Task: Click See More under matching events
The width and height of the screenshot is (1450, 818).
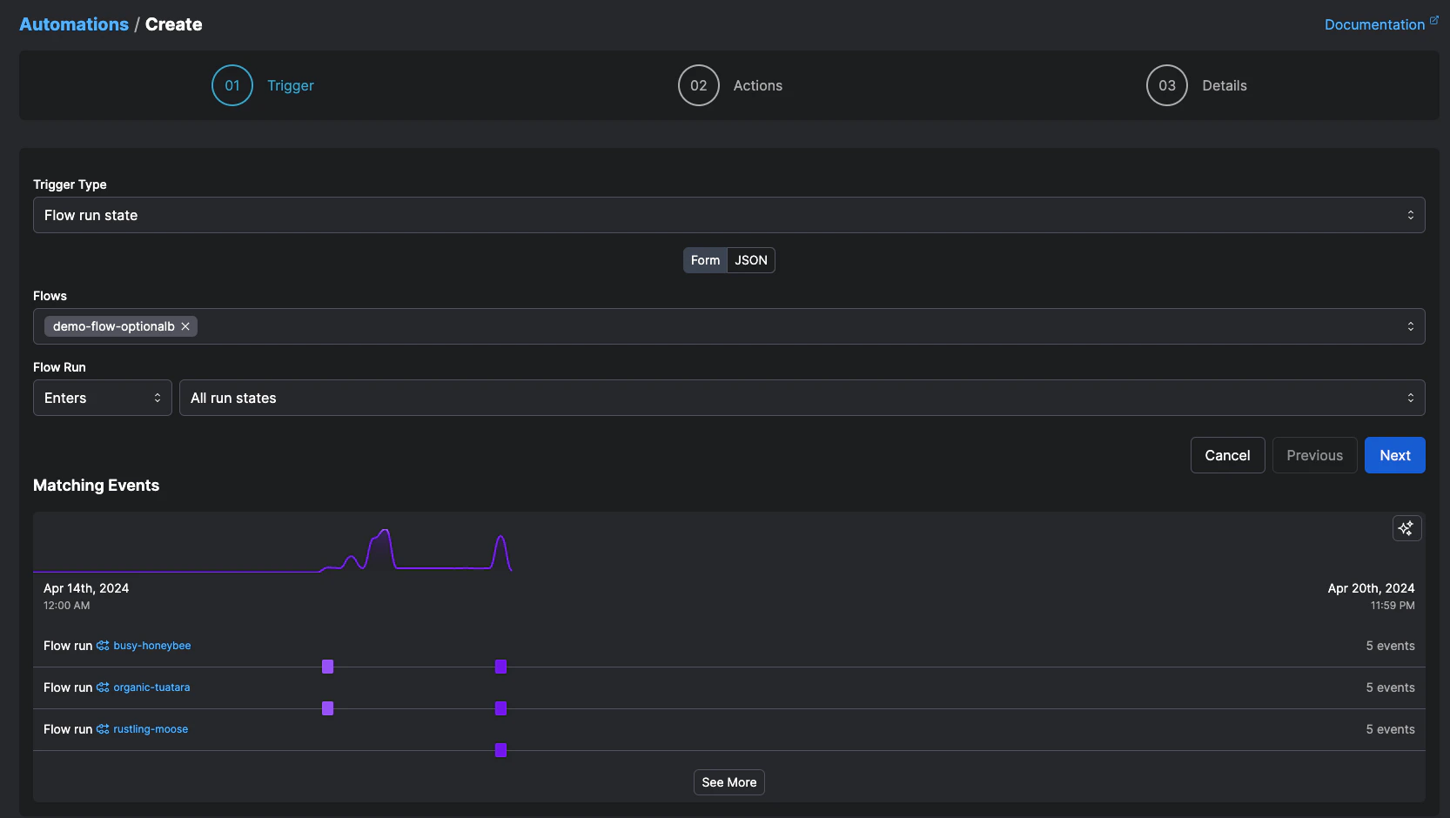Action: click(728, 782)
